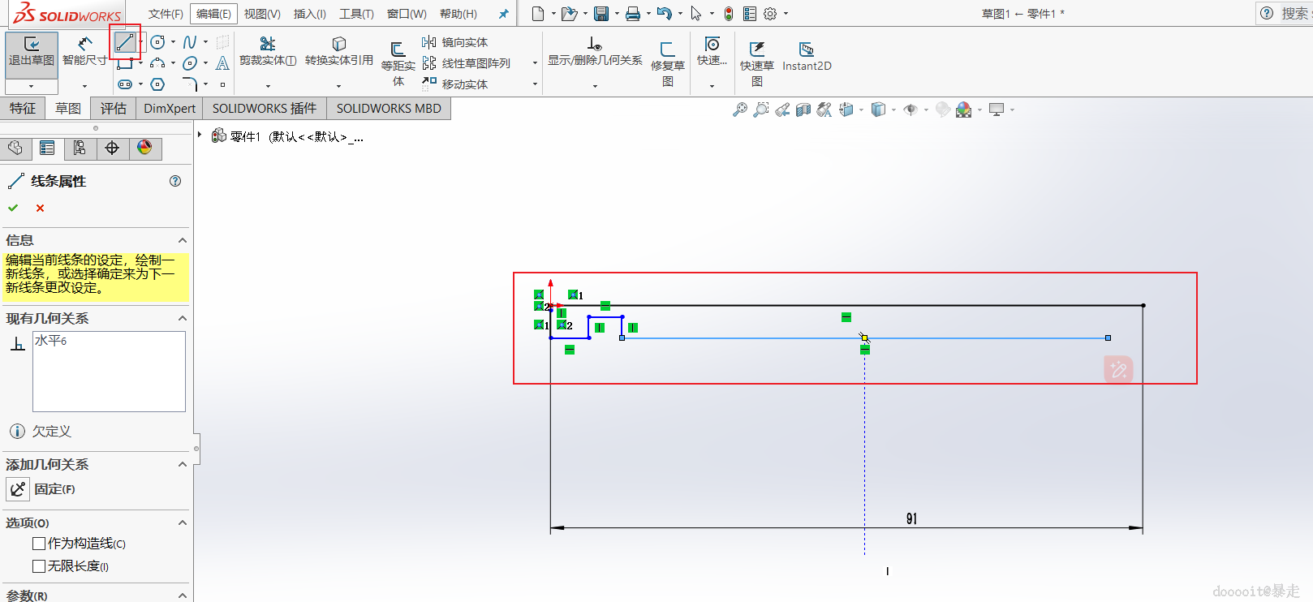This screenshot has height=602, width=1313.
Task: Toggle the Fix (固定) relation button
Action: (x=18, y=489)
